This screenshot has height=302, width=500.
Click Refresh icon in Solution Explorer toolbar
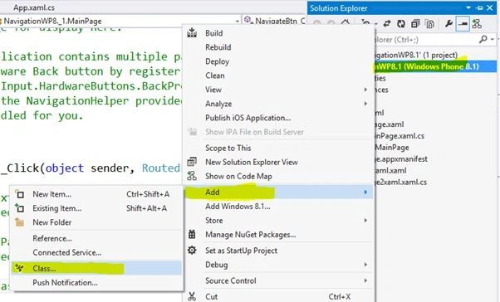pos(401,24)
